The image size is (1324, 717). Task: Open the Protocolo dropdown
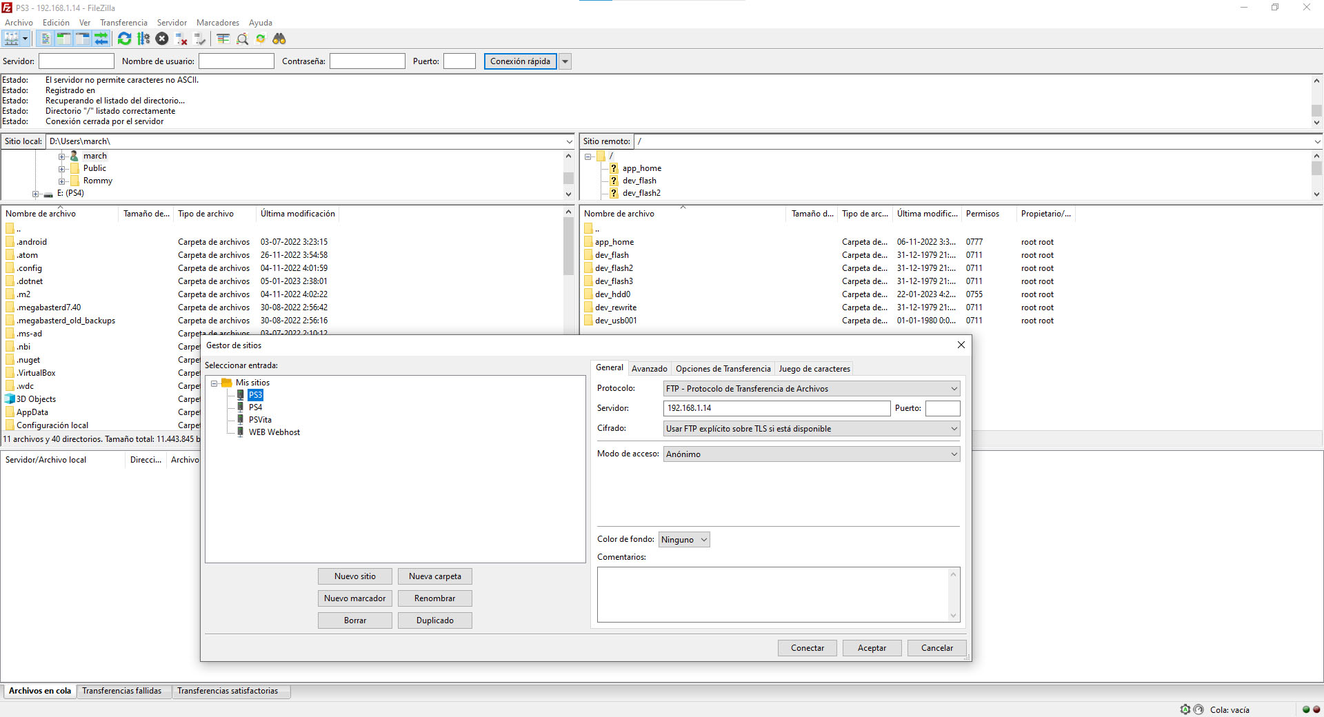[811, 389]
